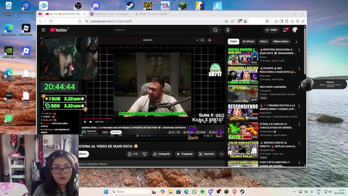Go back with the browser back arrow

[x=40, y=21]
